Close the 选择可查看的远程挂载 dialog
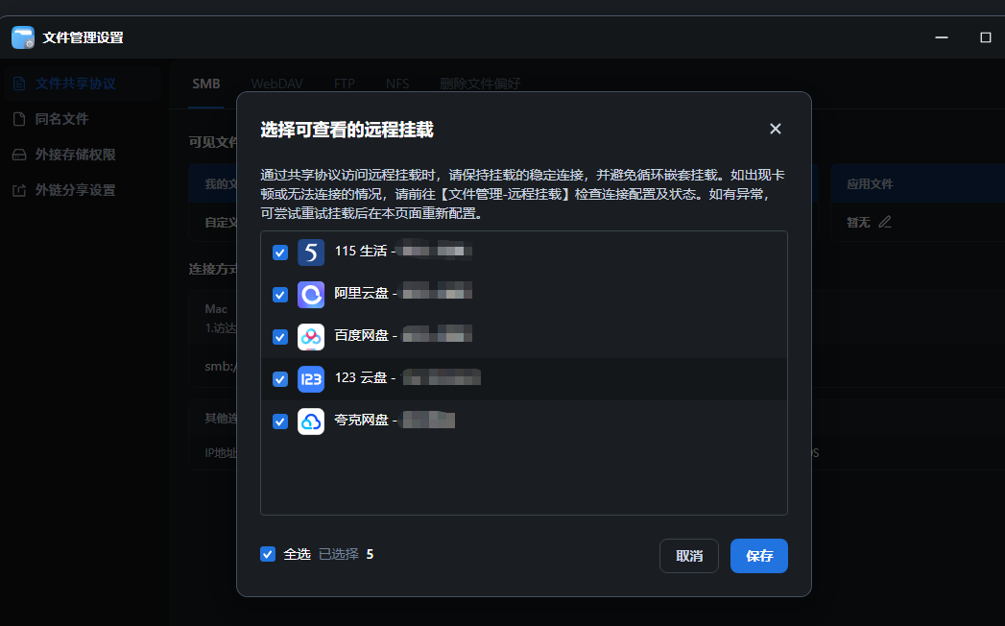The height and width of the screenshot is (626, 1005). pos(775,129)
